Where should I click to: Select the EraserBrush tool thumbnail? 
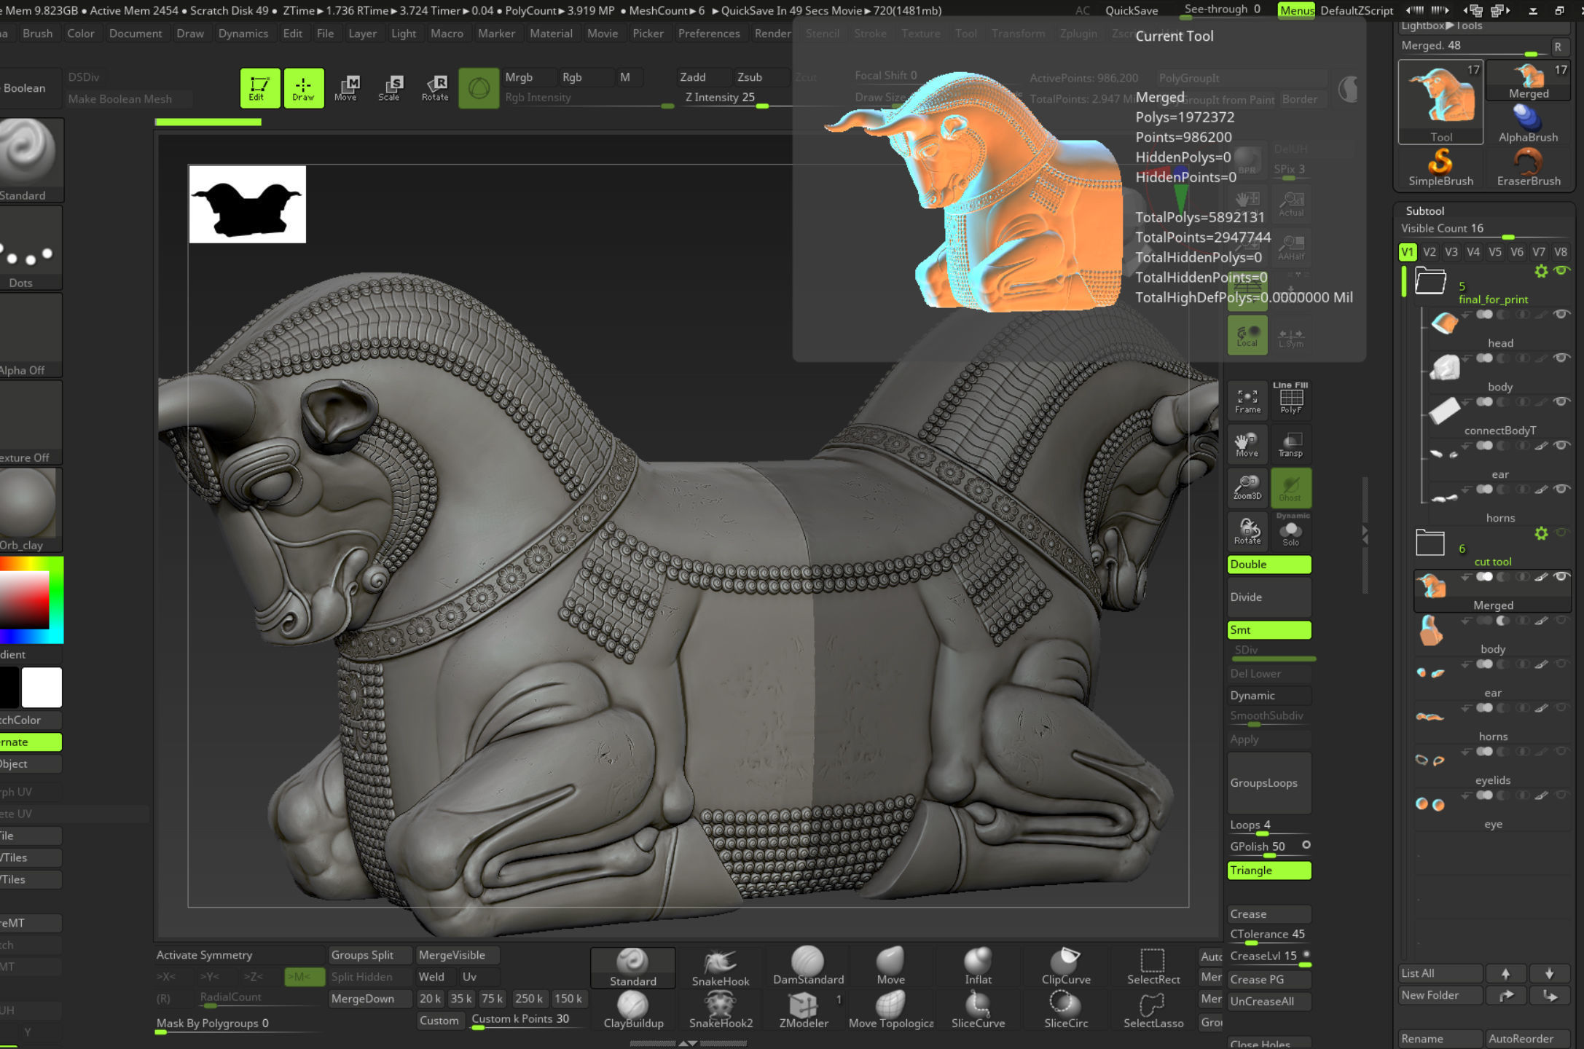pyautogui.click(x=1529, y=168)
